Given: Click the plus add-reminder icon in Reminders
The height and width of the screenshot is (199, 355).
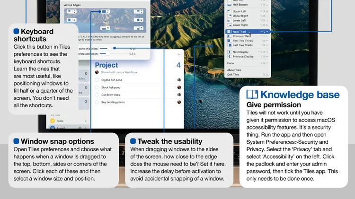Looking at the screenshot, I should coord(178,54).
